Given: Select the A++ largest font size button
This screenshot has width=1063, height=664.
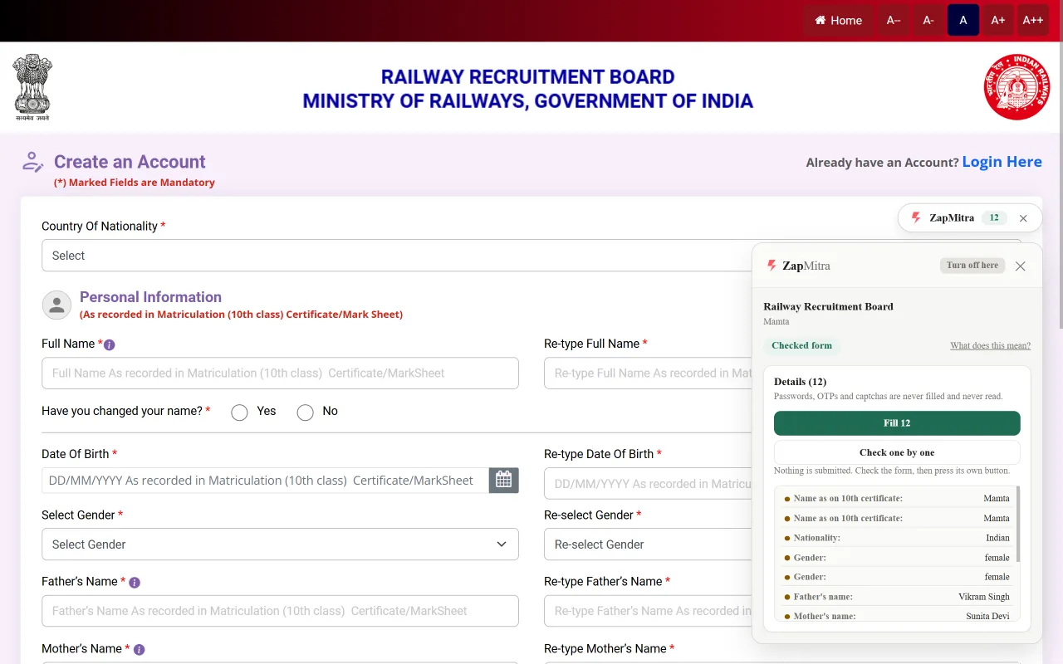Looking at the screenshot, I should tap(1033, 20).
